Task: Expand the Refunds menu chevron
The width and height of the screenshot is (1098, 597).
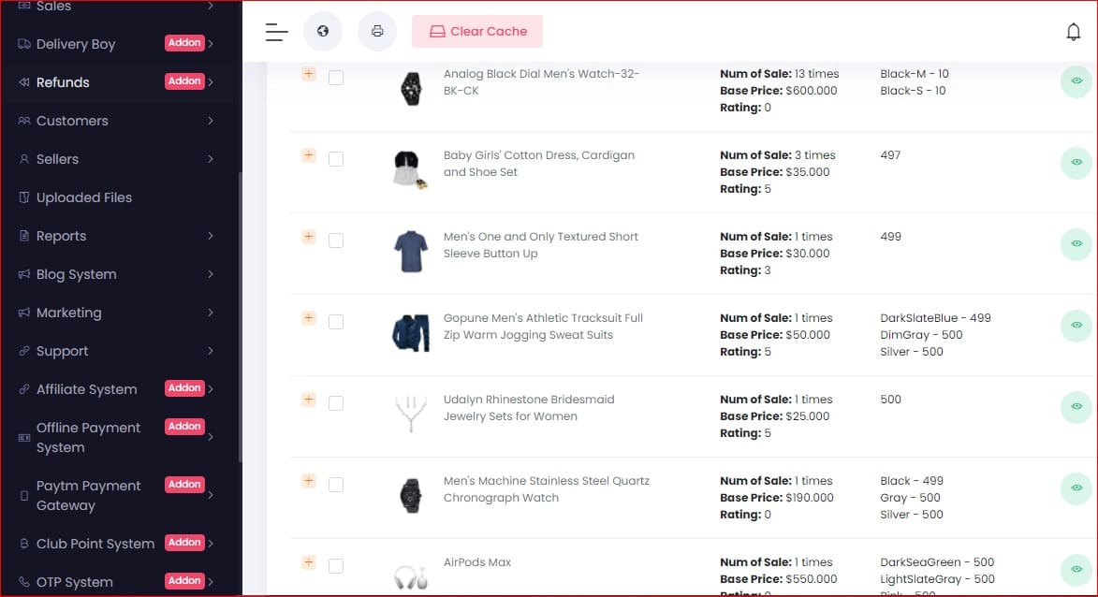Action: [211, 82]
